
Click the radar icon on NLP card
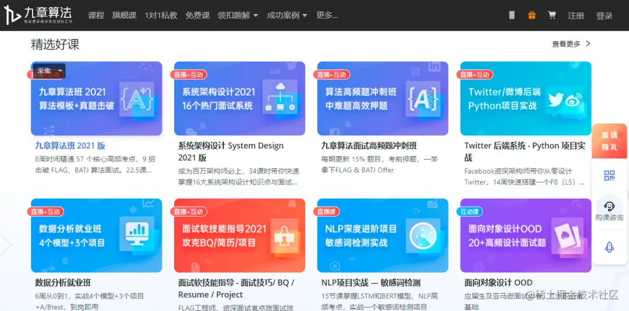tap(423, 237)
